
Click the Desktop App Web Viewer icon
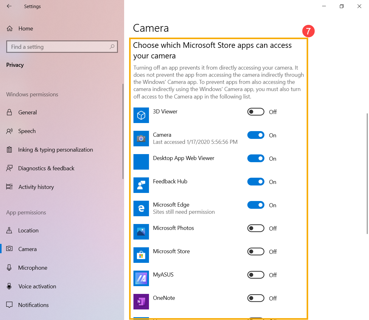point(141,162)
